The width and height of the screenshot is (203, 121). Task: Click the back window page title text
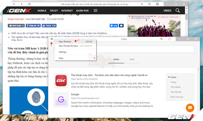point(95,4)
